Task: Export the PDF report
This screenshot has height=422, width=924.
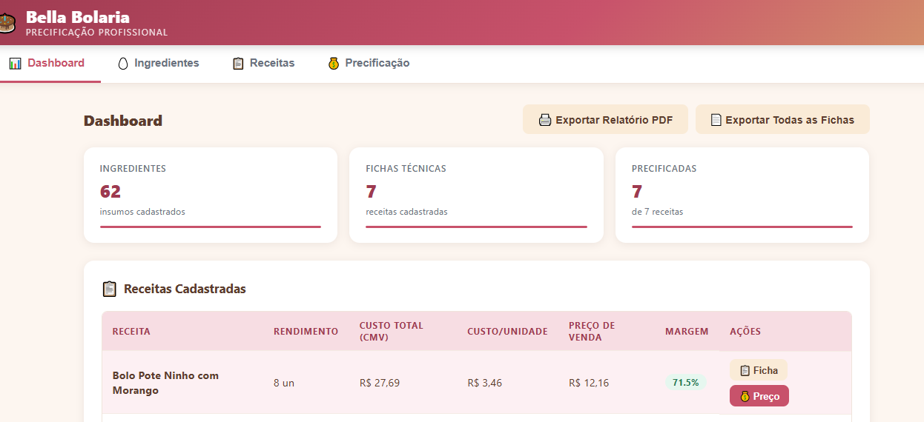Action: pyautogui.click(x=605, y=119)
